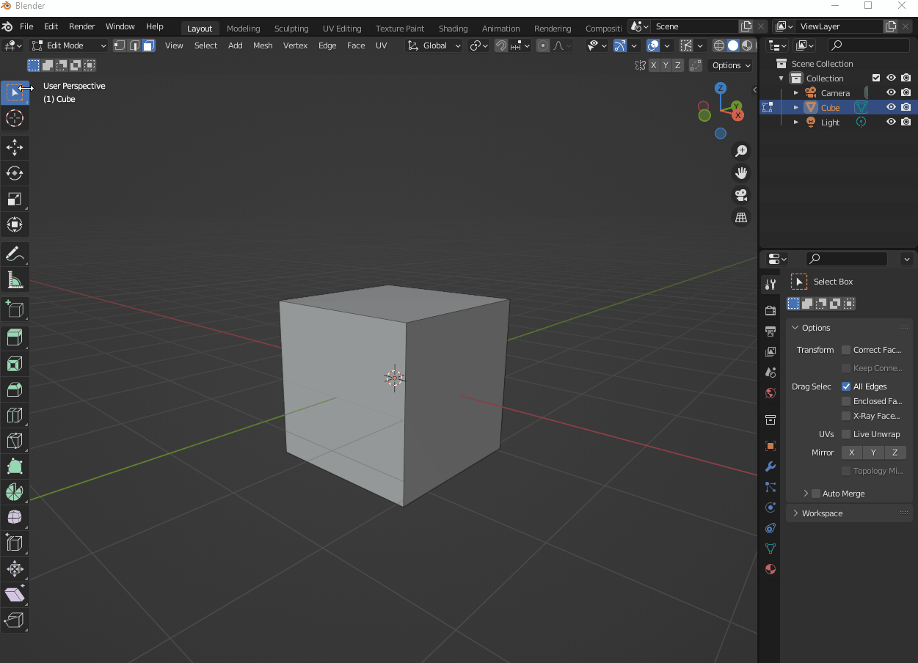Switch to the UV Editing workspace tab
This screenshot has height=663, width=918.
tap(342, 29)
